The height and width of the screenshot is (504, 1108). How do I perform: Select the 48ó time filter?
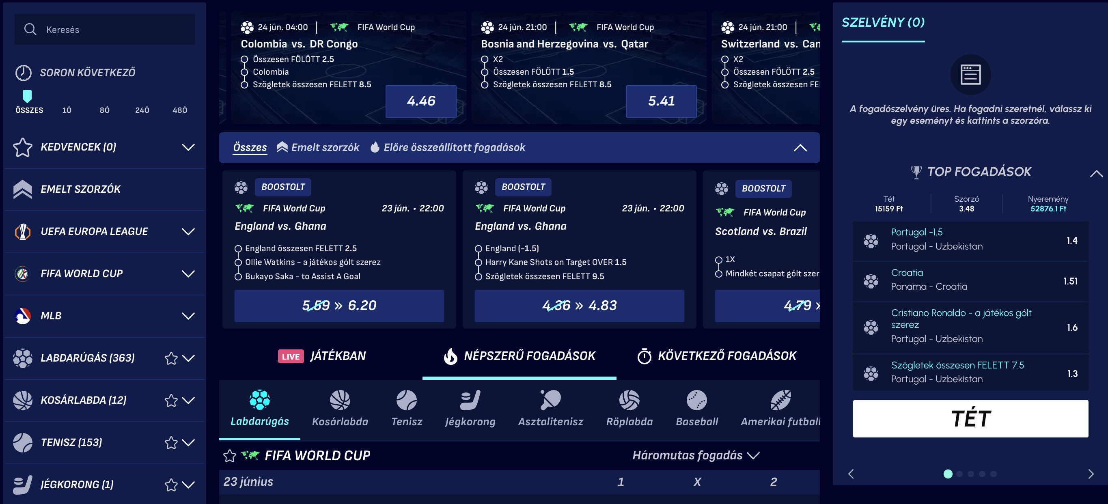tap(180, 110)
